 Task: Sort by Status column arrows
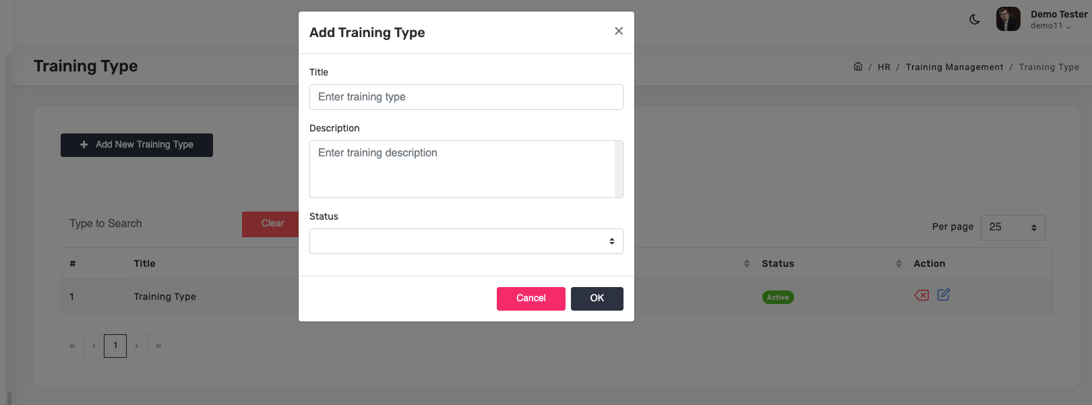899,263
